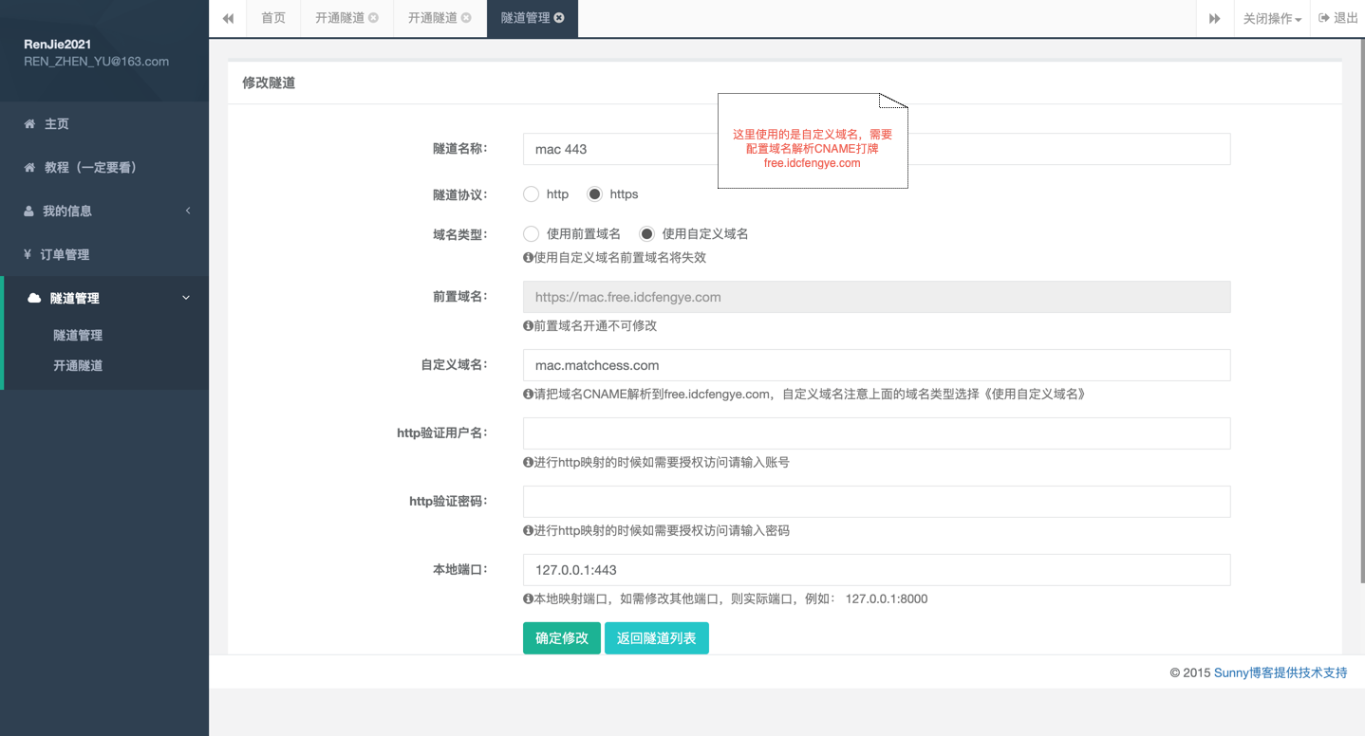Click the cloud icon beside 隧道管理
This screenshot has height=736, width=1365.
tap(34, 298)
